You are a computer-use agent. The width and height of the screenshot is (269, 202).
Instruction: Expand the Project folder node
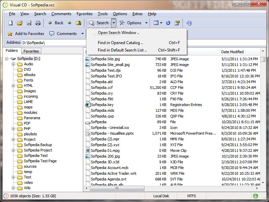point(13,139)
